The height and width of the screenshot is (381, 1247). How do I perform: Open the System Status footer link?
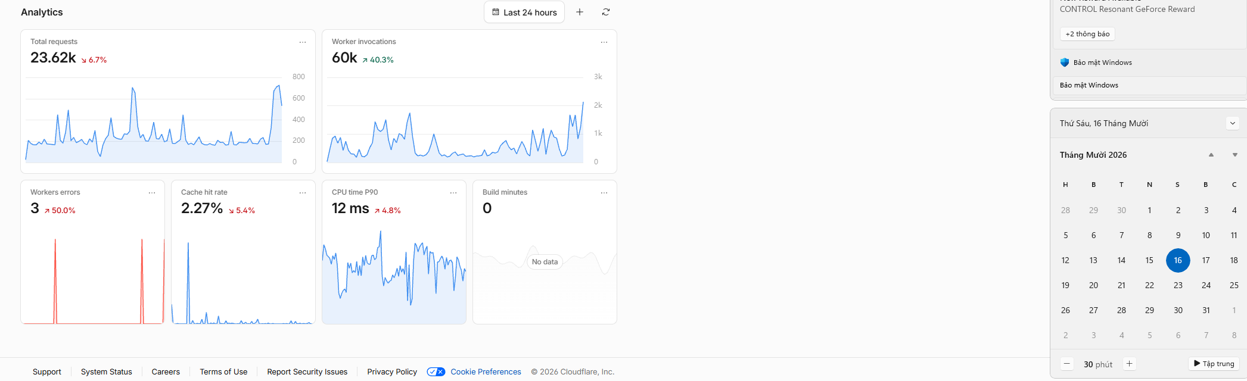(x=107, y=372)
